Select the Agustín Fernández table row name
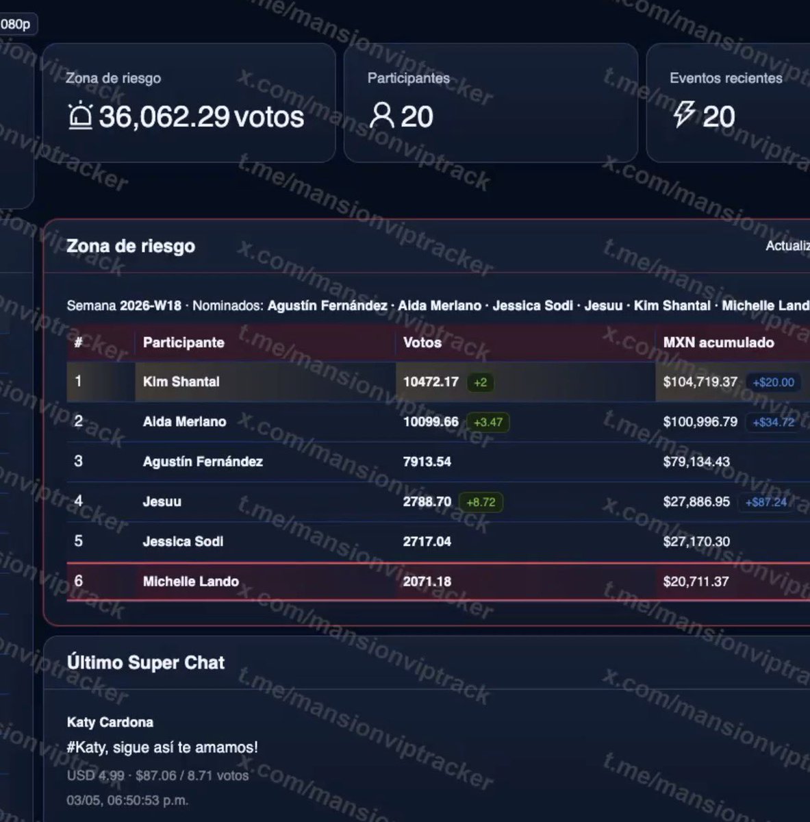The image size is (810, 822). pyautogui.click(x=203, y=462)
